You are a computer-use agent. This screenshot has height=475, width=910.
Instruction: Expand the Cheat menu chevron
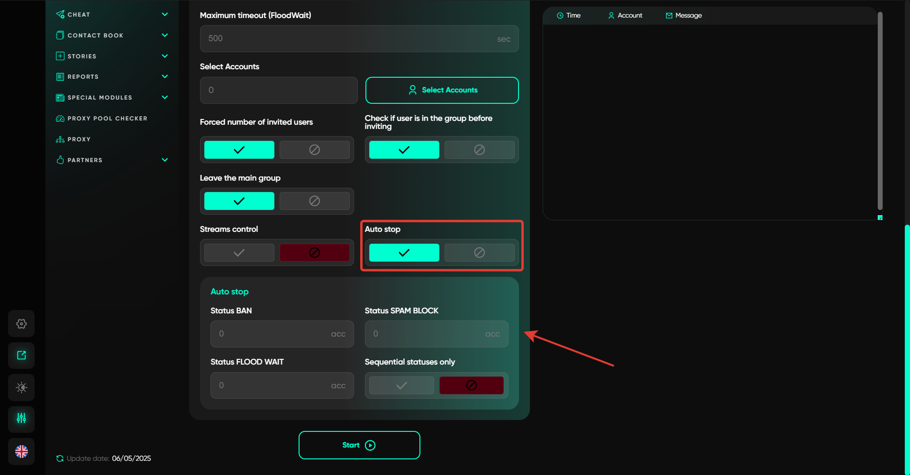pos(165,15)
